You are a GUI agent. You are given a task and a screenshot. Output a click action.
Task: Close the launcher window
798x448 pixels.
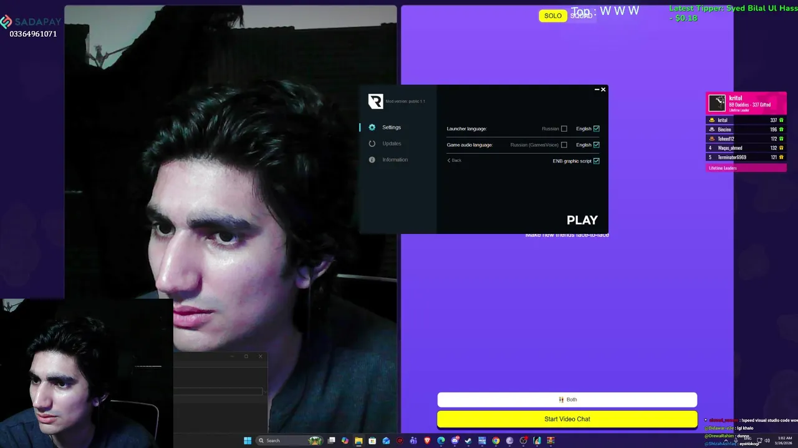click(x=603, y=90)
